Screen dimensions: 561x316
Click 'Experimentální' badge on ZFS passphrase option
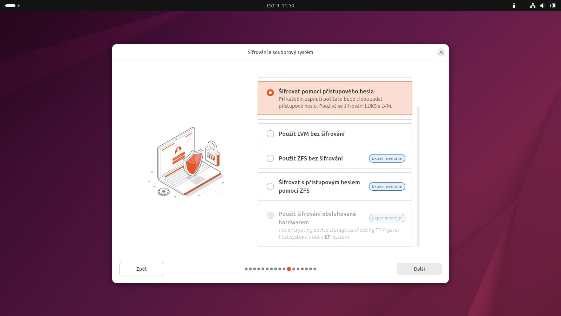387,186
